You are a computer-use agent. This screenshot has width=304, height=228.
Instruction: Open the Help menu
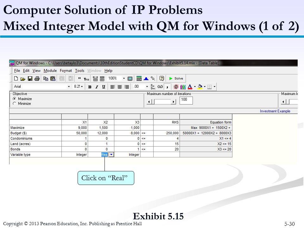point(108,71)
